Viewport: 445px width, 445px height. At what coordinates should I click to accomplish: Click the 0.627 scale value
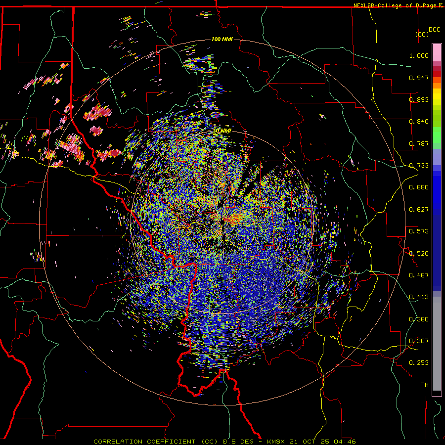419,210
